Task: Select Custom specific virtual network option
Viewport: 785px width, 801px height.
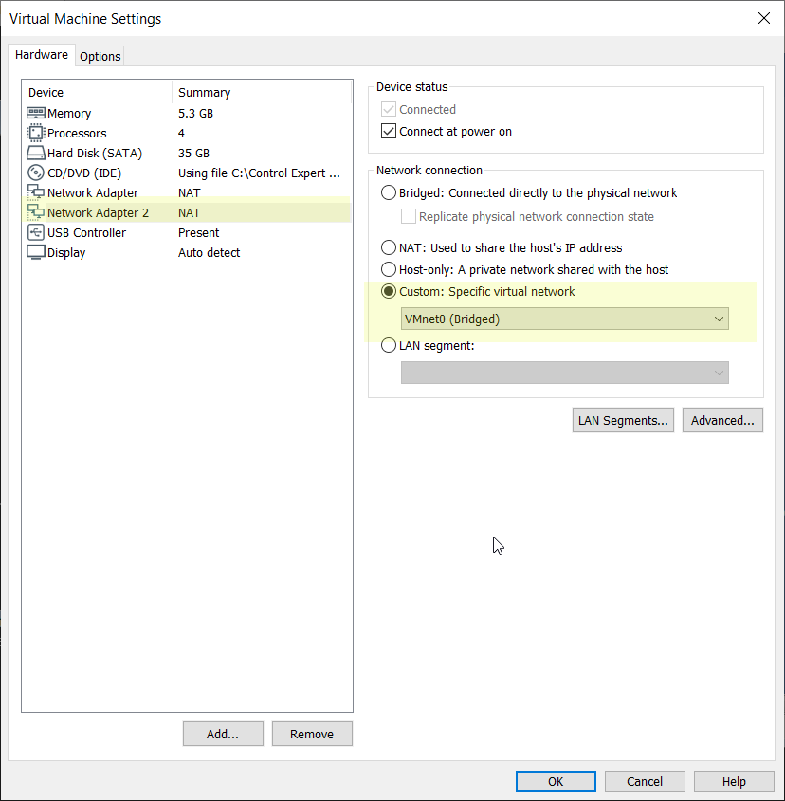Action: pyautogui.click(x=389, y=291)
